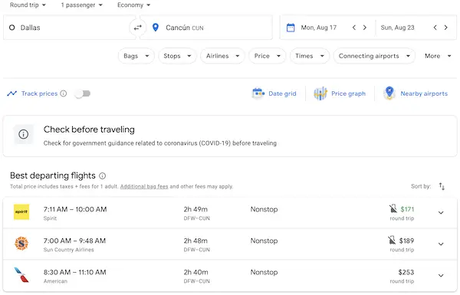Open Track prices link
This screenshot has height=295, width=460.
click(39, 93)
